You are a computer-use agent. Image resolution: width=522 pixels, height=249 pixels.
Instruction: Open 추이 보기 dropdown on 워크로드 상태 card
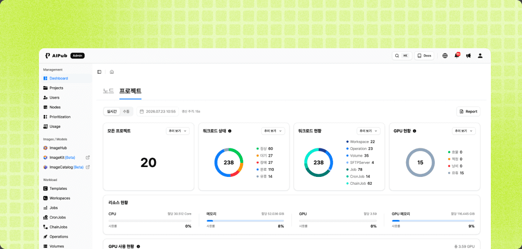click(x=273, y=131)
